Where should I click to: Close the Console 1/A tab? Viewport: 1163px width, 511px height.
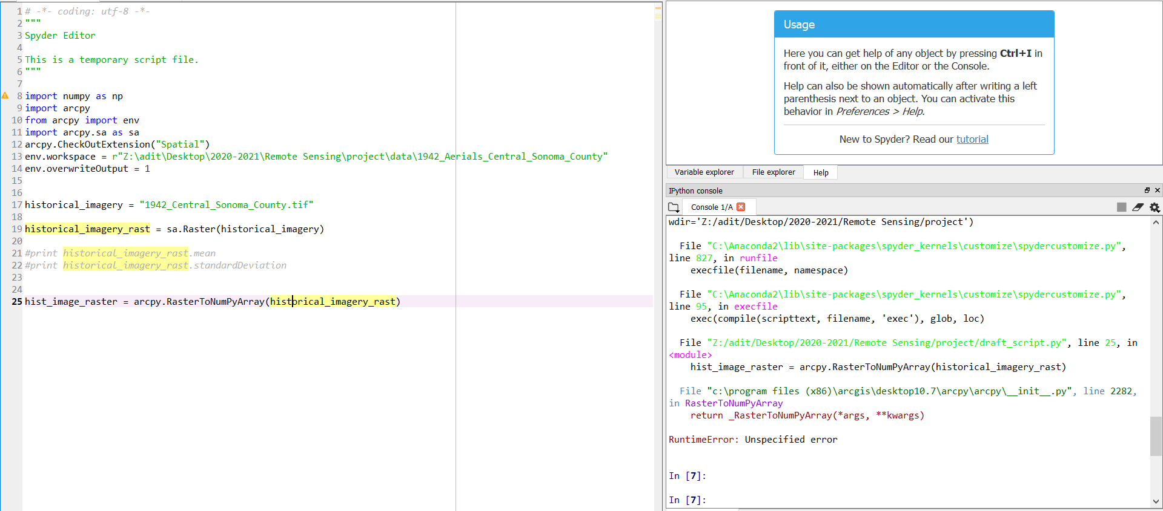click(741, 207)
